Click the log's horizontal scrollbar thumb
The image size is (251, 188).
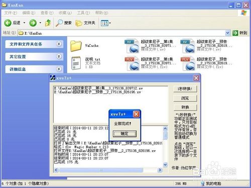(101, 170)
